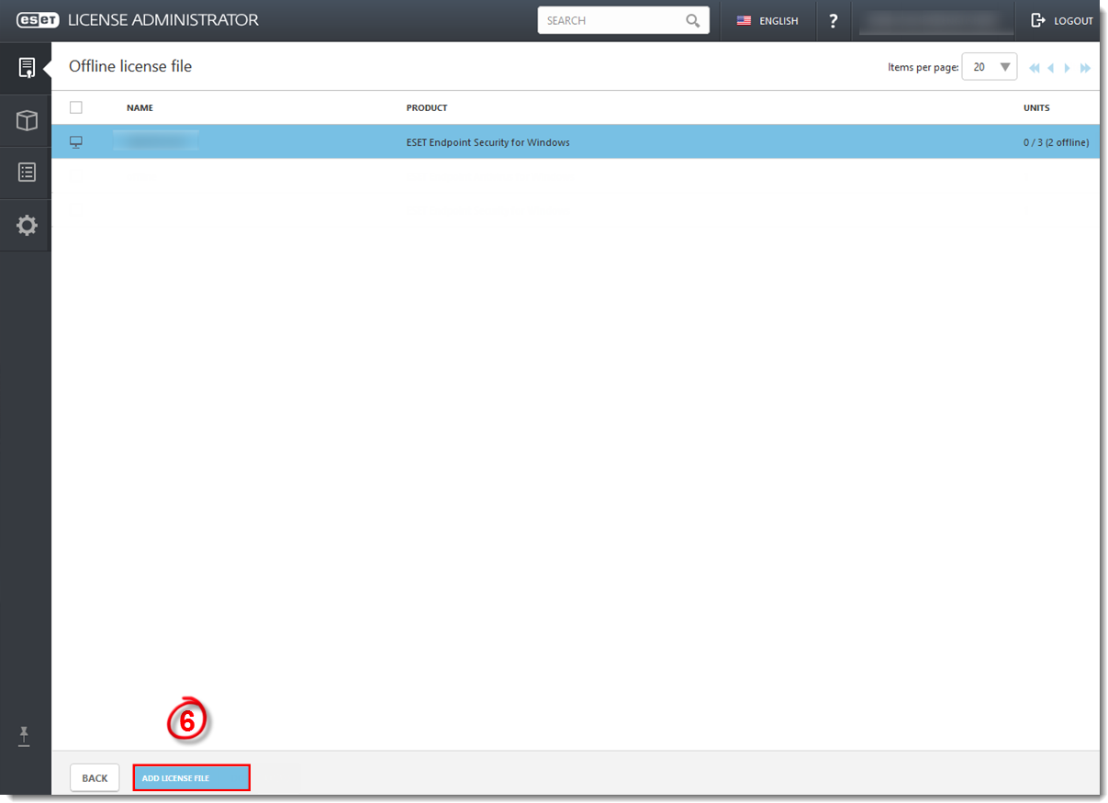Click the Offline license file heading
Screen dimensions: 1108x803
pos(130,66)
